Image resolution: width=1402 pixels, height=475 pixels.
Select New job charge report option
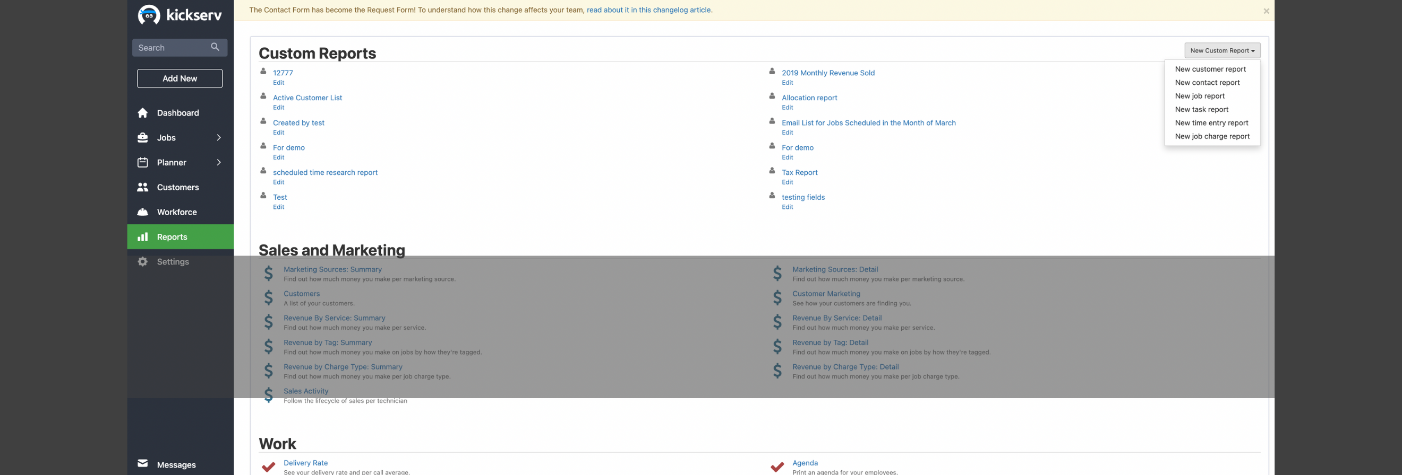point(1212,136)
